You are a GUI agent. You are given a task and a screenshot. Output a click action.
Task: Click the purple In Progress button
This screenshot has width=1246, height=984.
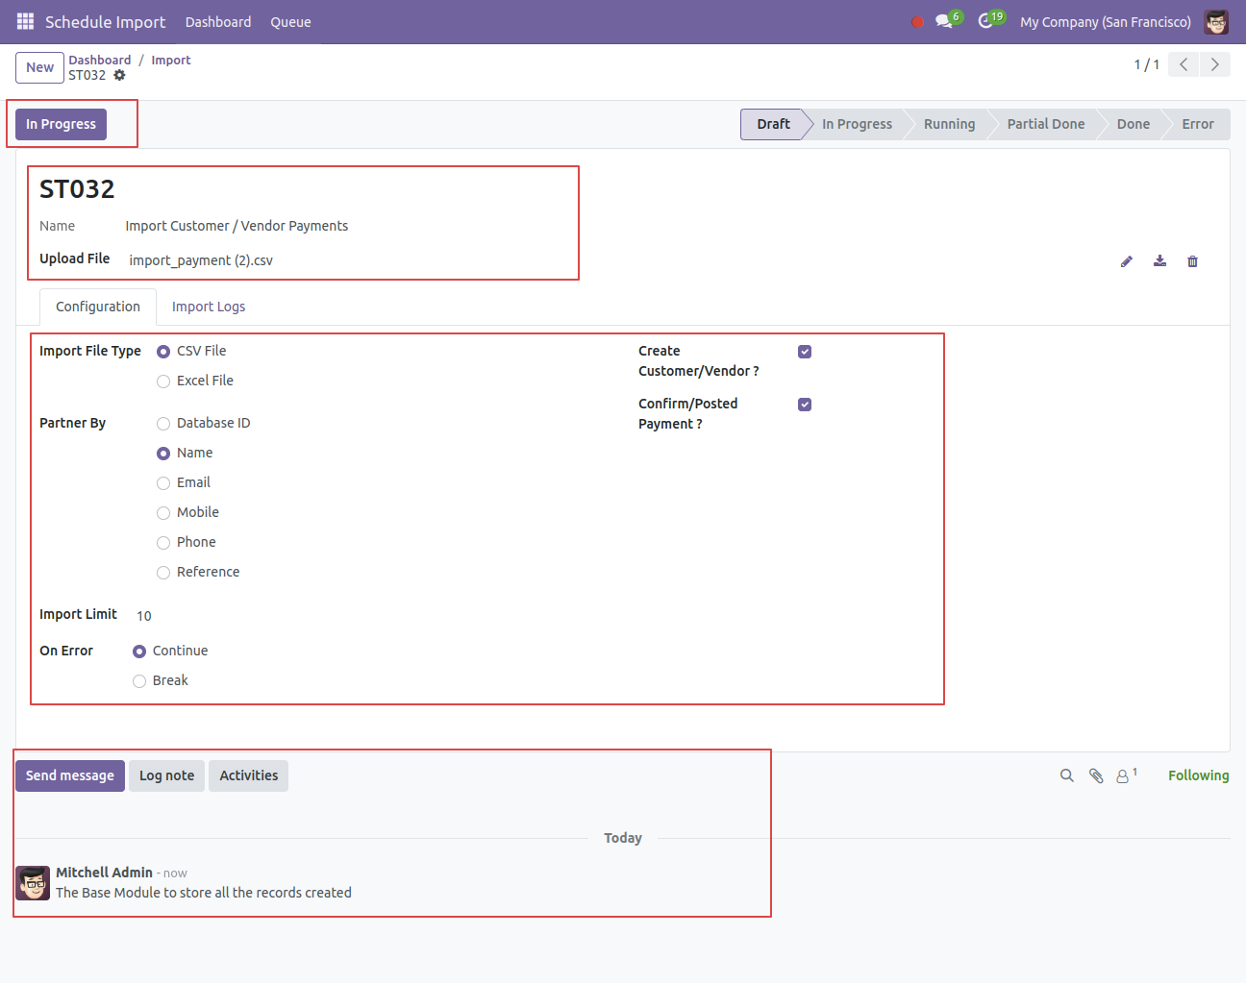pos(61,124)
